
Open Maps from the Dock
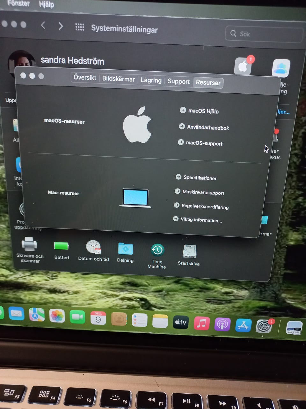coord(37,314)
